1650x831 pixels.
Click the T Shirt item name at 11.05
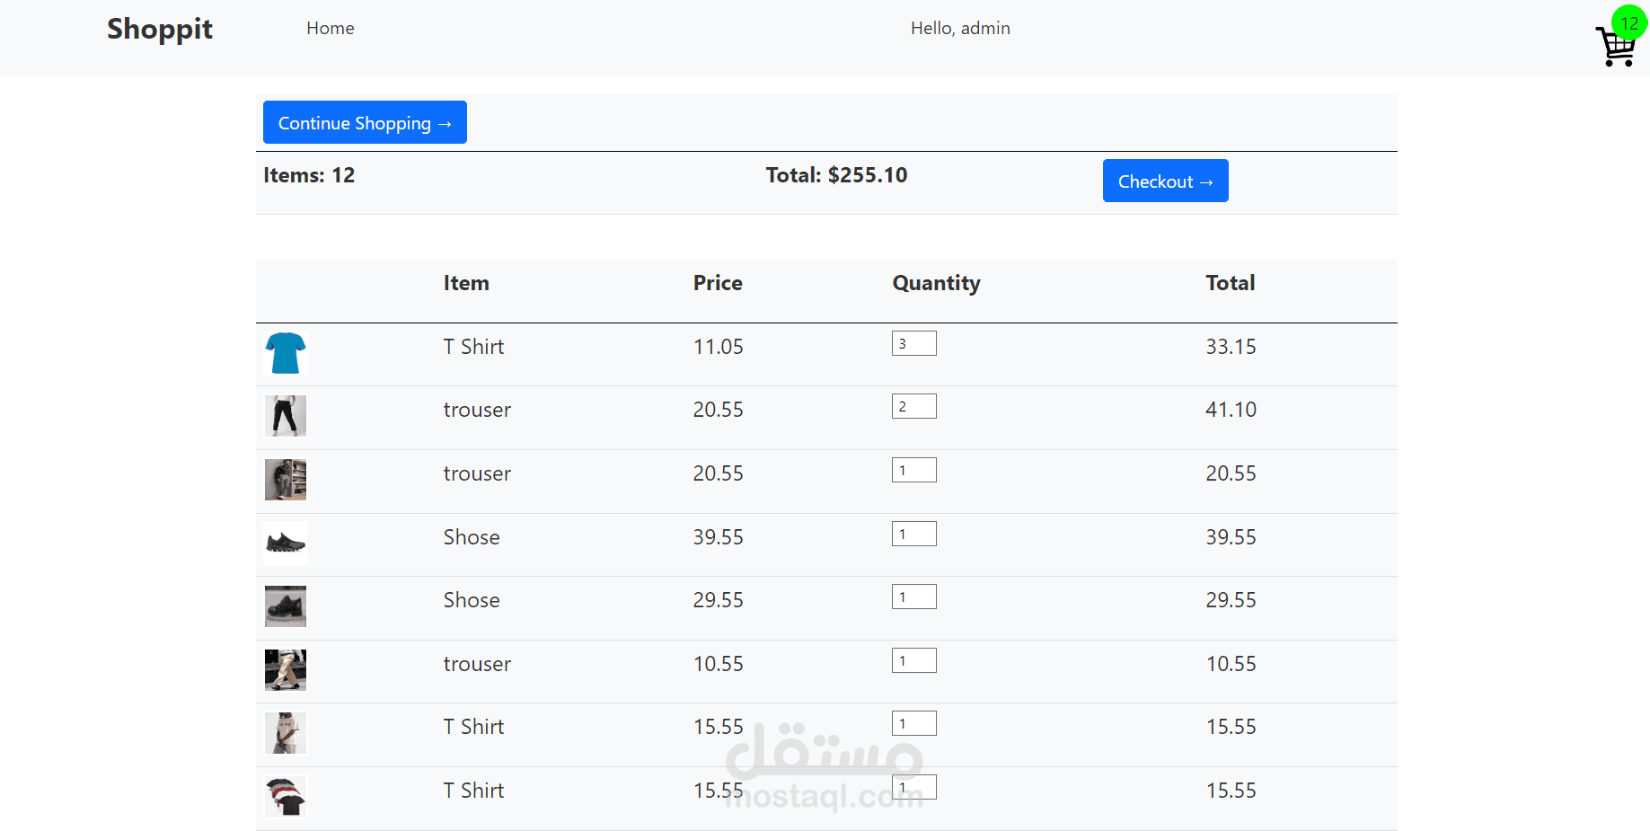point(473,347)
